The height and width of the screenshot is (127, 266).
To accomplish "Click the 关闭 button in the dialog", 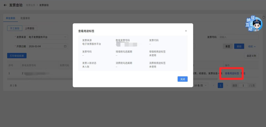I will coord(182,79).
